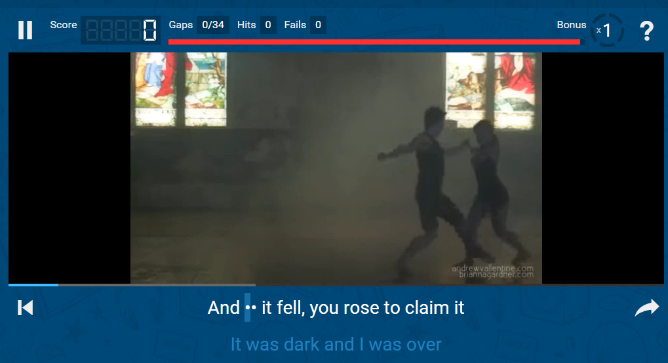This screenshot has height=363, width=668.
Task: Click the 'Bonus' label
Action: (571, 25)
